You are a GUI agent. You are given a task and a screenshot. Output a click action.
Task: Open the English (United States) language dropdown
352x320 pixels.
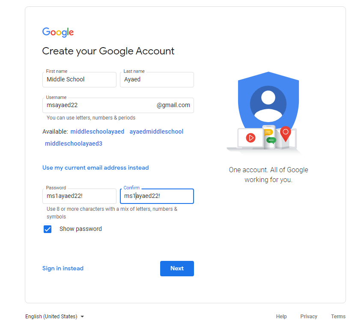[54, 316]
